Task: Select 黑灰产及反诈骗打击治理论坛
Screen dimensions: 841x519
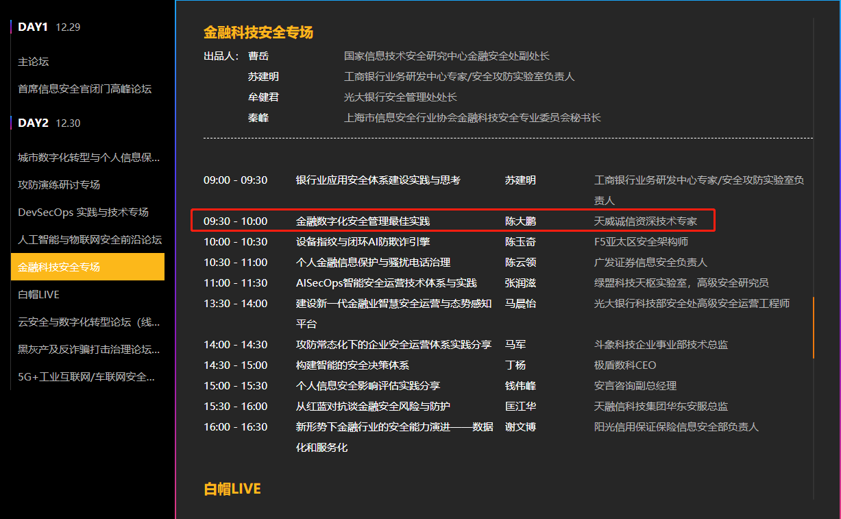Action: click(88, 350)
